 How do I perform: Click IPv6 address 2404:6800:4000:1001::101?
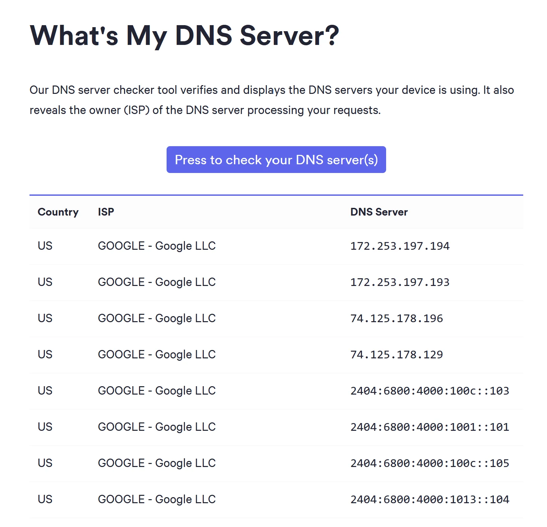[430, 427]
